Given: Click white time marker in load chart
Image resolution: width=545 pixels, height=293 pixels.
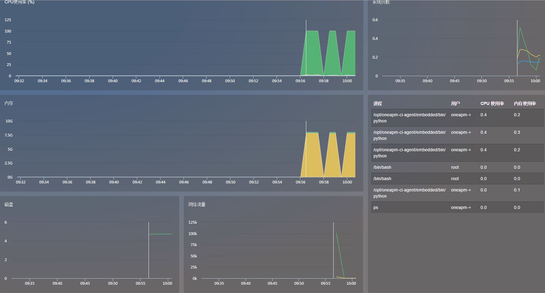Looking at the screenshot, I should tap(517, 48).
